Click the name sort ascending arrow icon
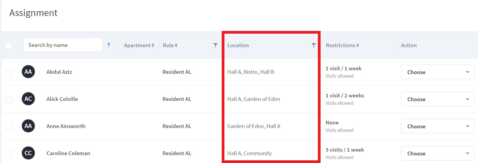 [x=109, y=45]
